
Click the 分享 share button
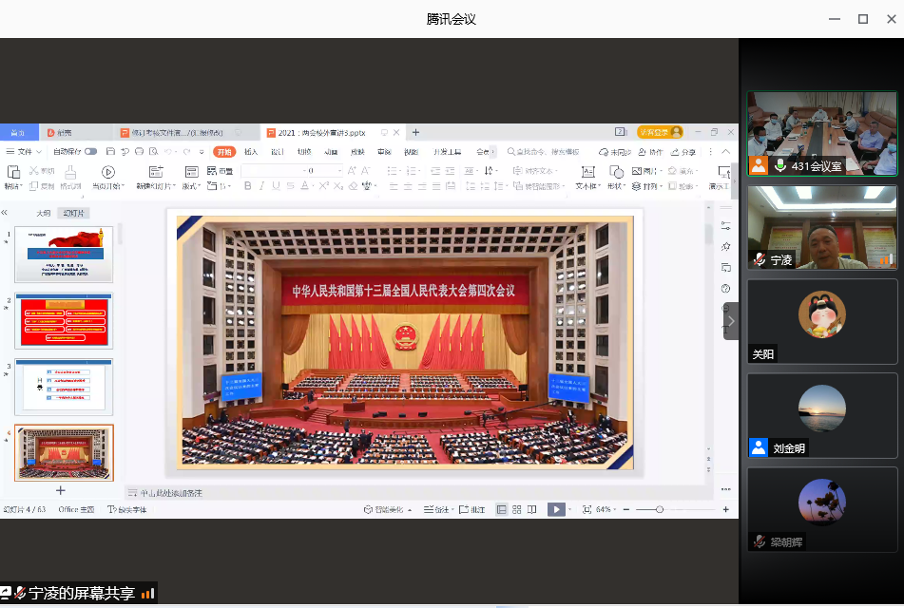pyautogui.click(x=683, y=152)
